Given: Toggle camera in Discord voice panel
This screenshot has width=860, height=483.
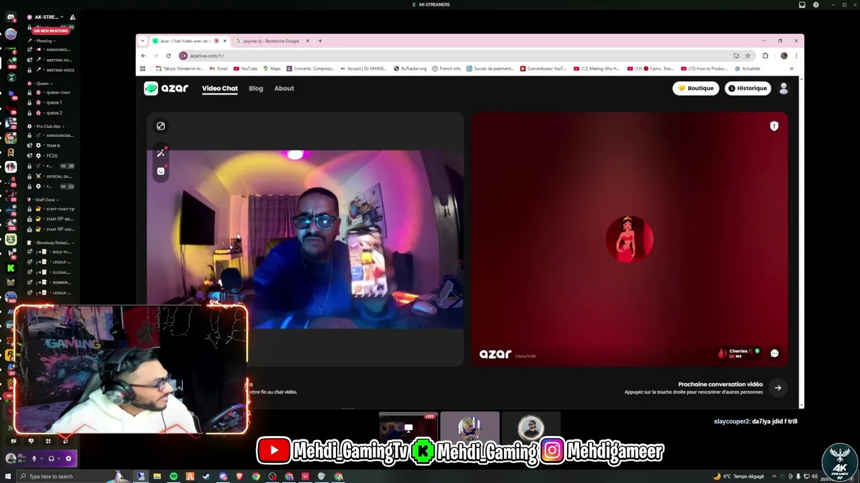Looking at the screenshot, I should [13, 441].
